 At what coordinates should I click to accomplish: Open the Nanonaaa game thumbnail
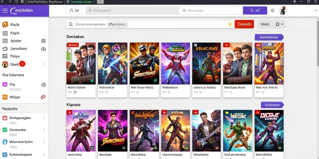pyautogui.click(x=81, y=131)
